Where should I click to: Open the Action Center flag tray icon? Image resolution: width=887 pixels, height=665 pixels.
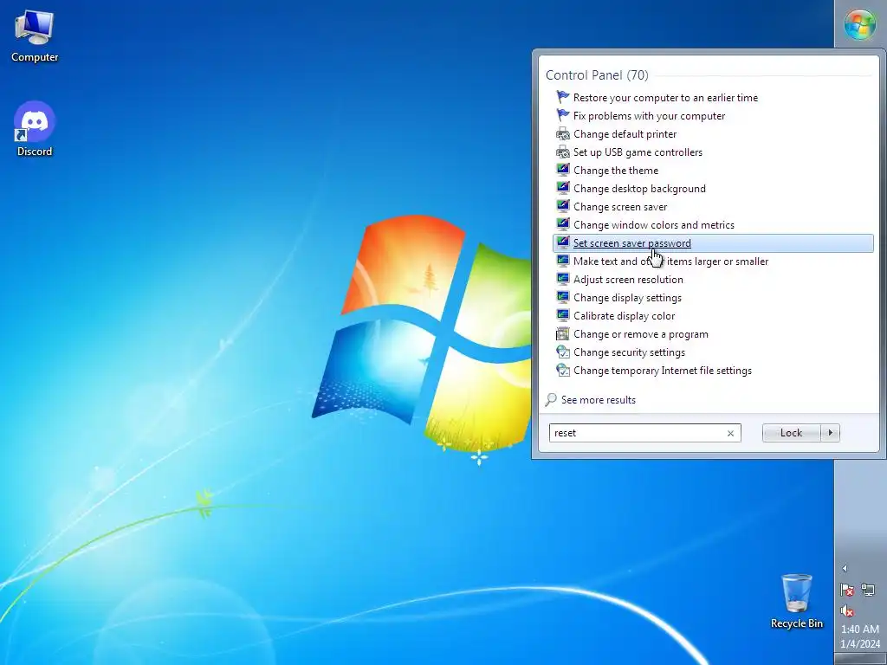click(x=847, y=590)
